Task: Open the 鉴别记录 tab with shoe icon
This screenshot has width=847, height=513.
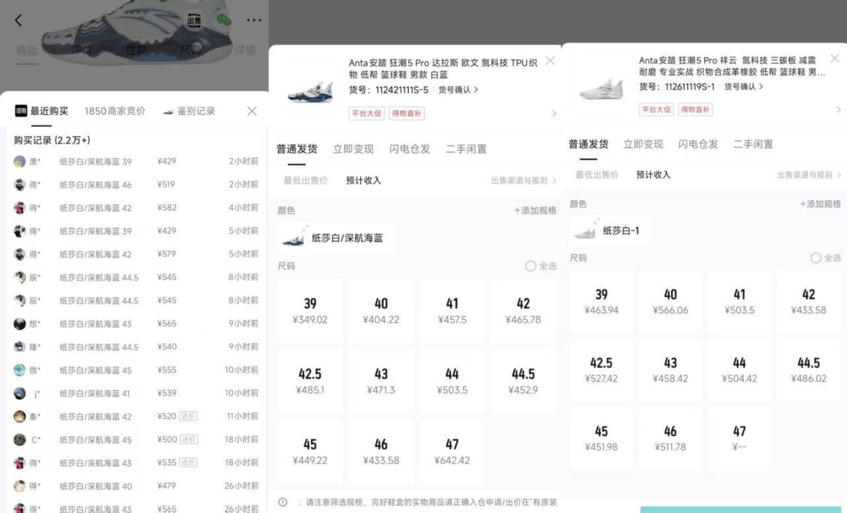Action: click(x=189, y=111)
